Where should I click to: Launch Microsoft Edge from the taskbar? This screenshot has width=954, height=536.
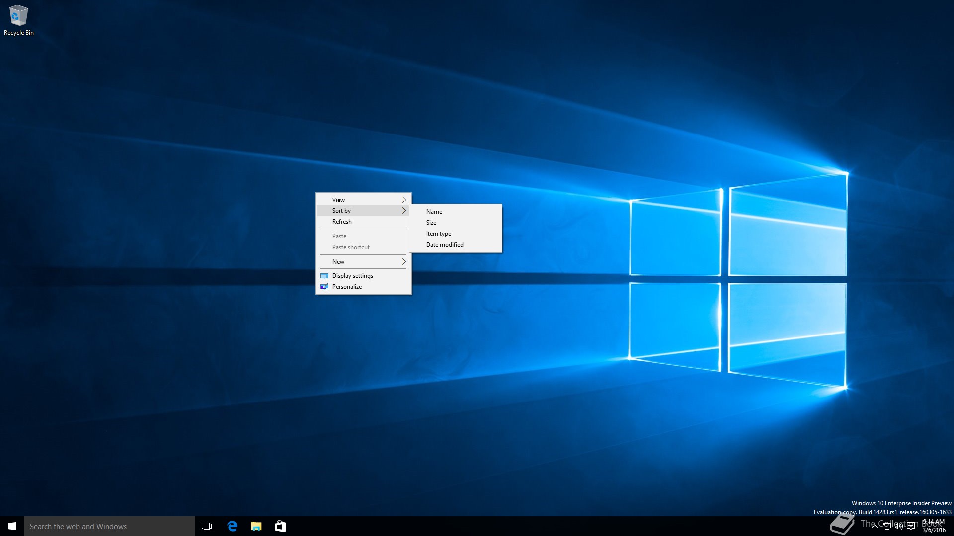(x=232, y=526)
